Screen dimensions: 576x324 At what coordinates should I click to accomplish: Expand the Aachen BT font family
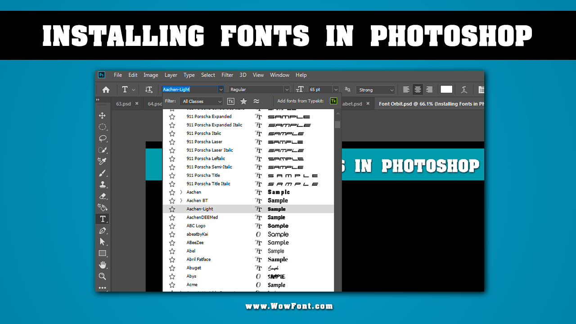(181, 201)
